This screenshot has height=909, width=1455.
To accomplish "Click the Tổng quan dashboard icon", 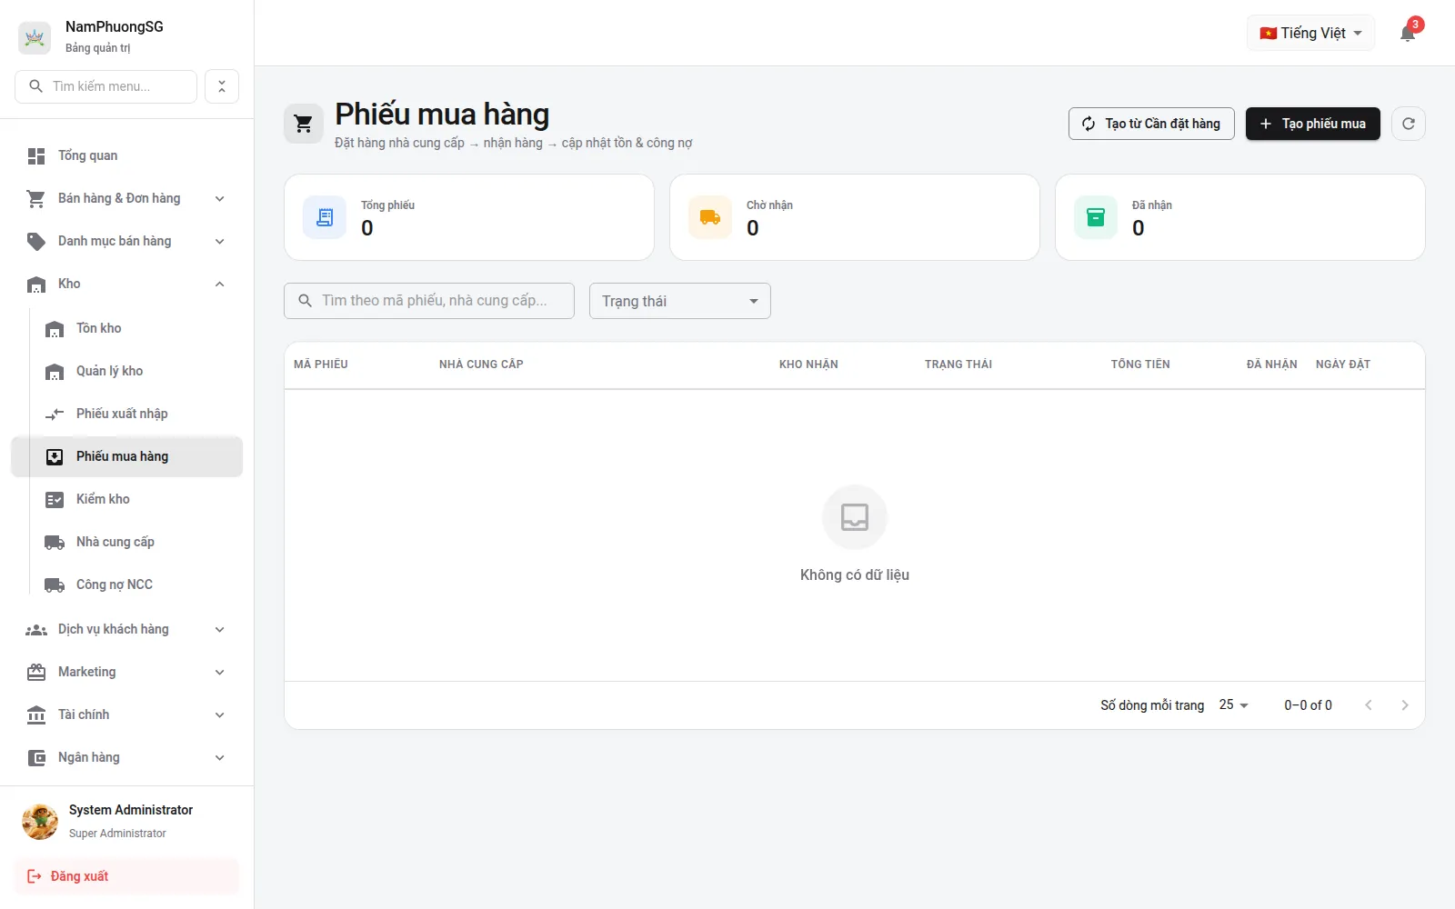I will click(x=36, y=156).
